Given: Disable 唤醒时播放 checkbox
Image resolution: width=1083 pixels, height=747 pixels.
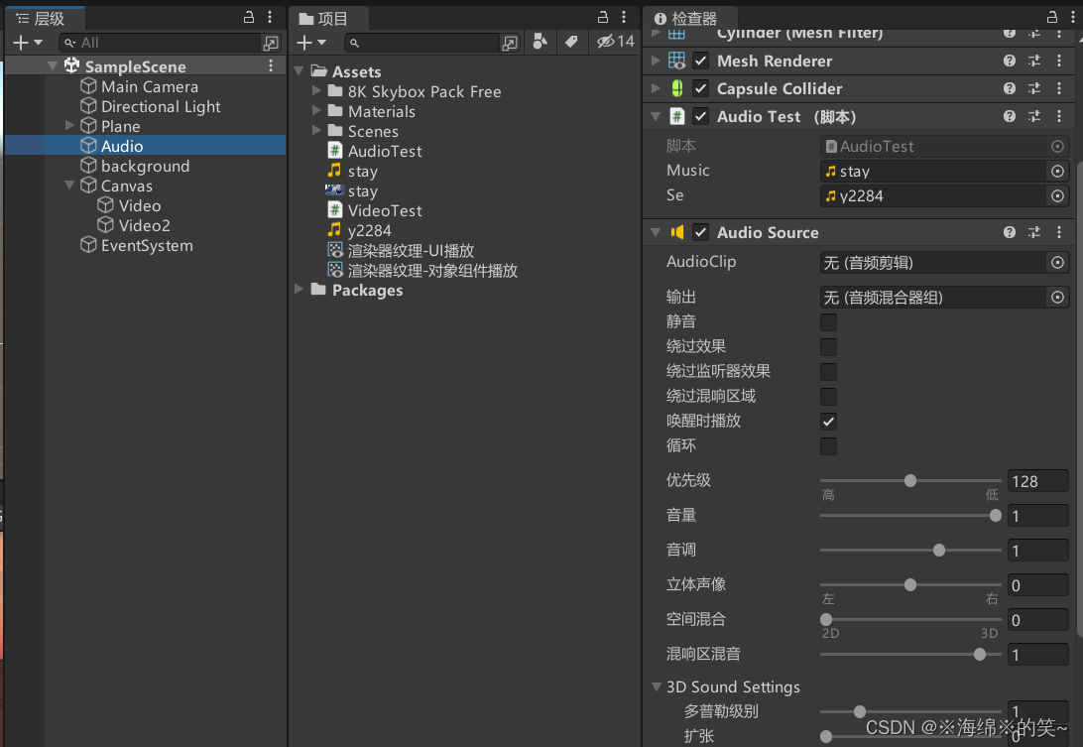Looking at the screenshot, I should coord(828,422).
